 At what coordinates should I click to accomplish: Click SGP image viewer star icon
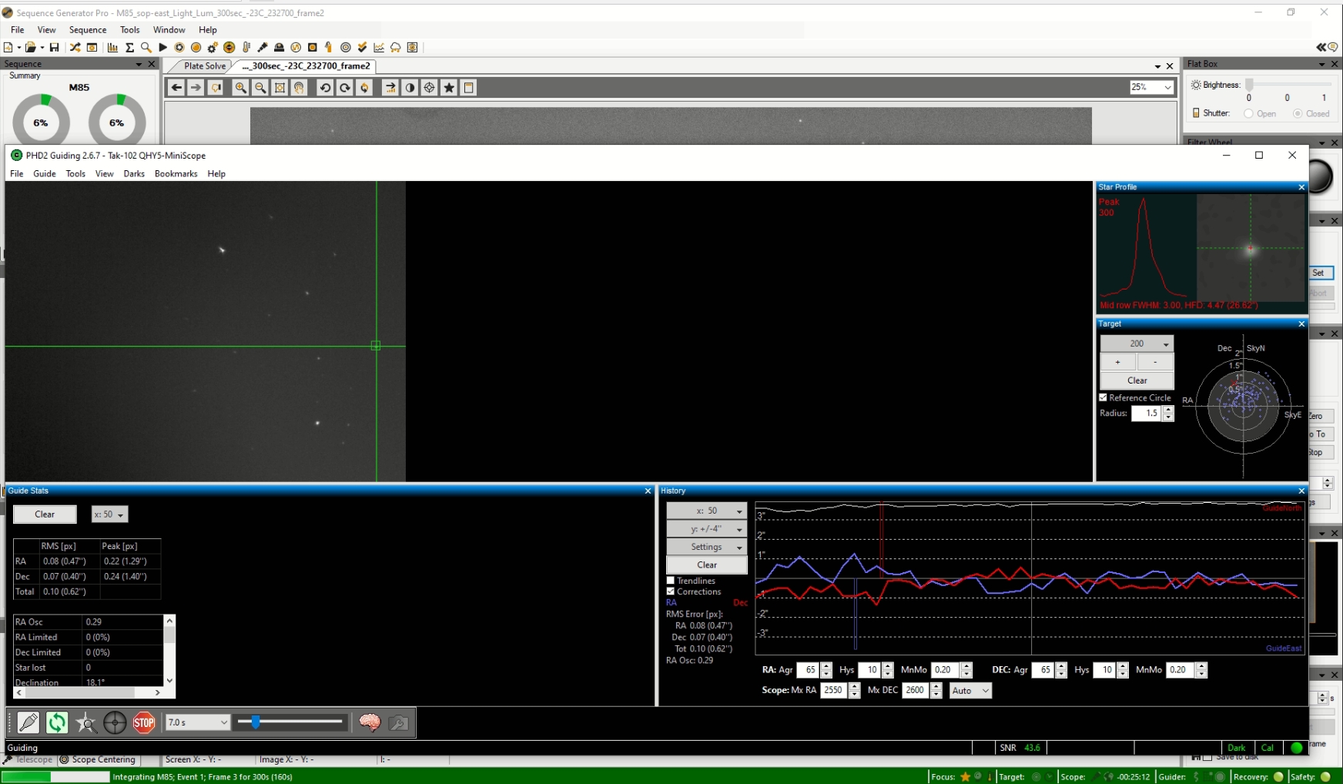[x=449, y=88]
